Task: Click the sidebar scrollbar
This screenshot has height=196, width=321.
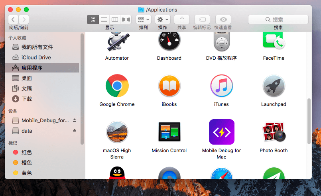Action: pos(82,89)
